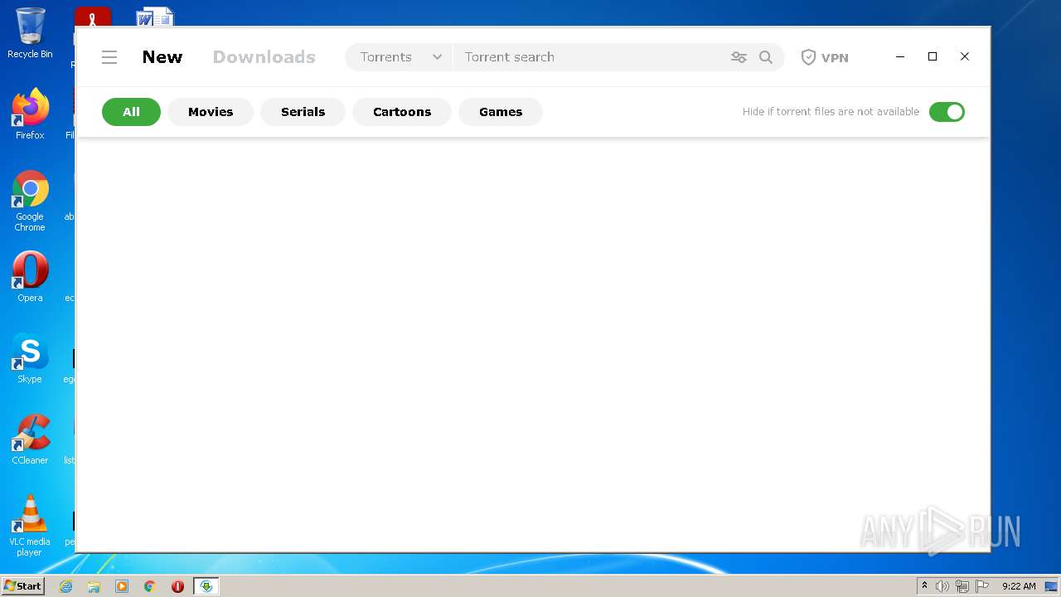This screenshot has height=597, width=1061.
Task: Switch to the Downloads tab
Action: coord(264,57)
